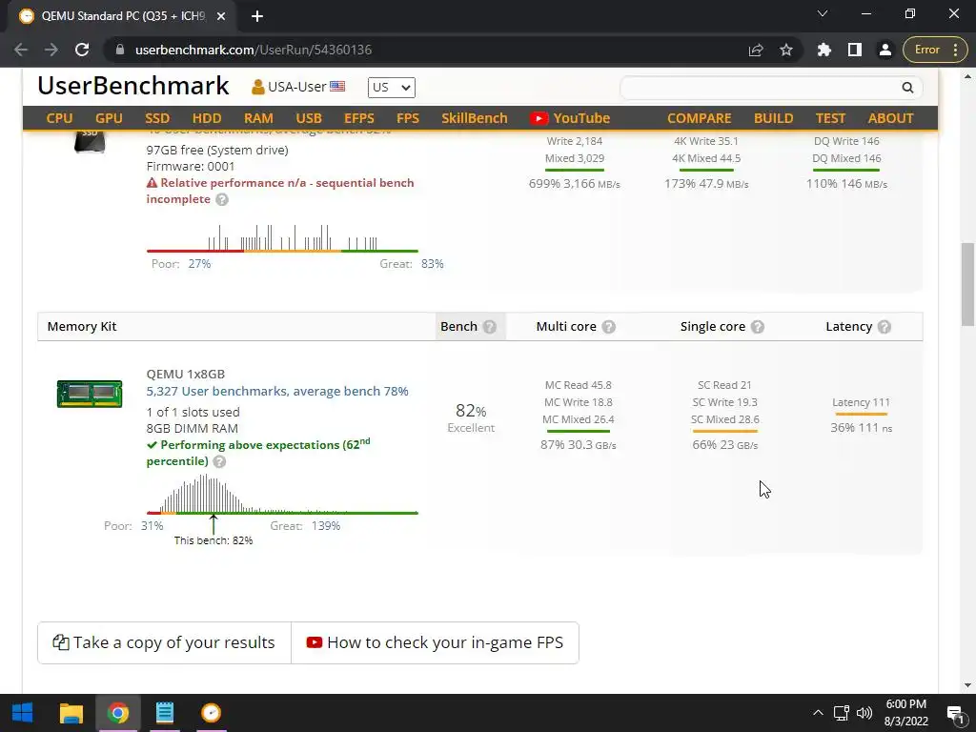The image size is (976, 732).
Task: Close the QEMU Standard PC tab
Action: (x=221, y=16)
